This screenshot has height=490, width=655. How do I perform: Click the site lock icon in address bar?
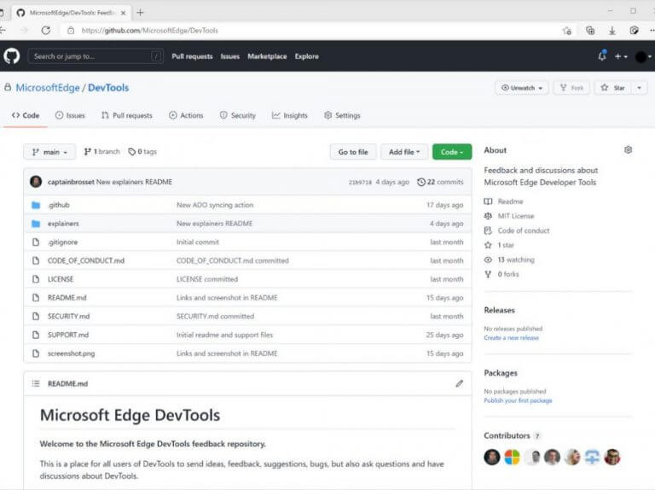(71, 31)
